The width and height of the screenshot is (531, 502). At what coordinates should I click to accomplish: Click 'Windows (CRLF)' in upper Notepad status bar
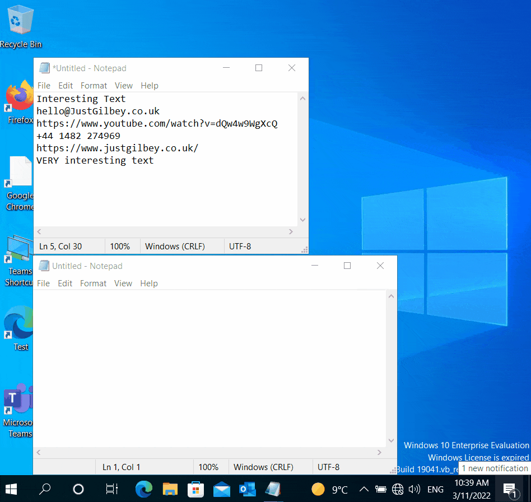point(175,247)
